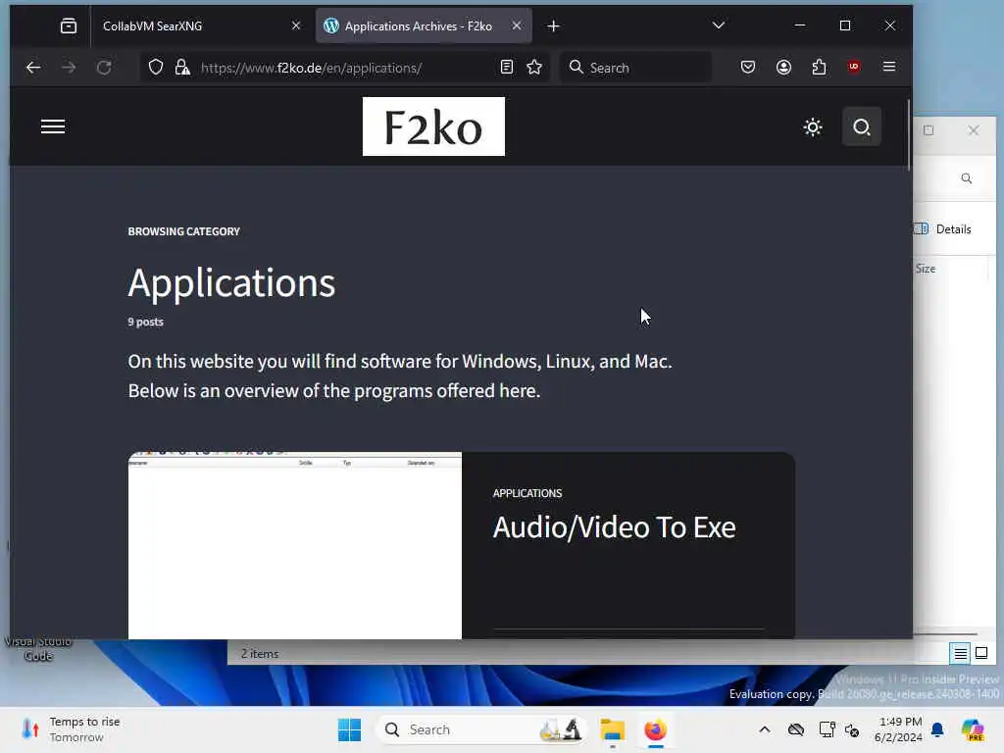Open the F2ko site search
The width and height of the screenshot is (1004, 753).
pyautogui.click(x=862, y=126)
